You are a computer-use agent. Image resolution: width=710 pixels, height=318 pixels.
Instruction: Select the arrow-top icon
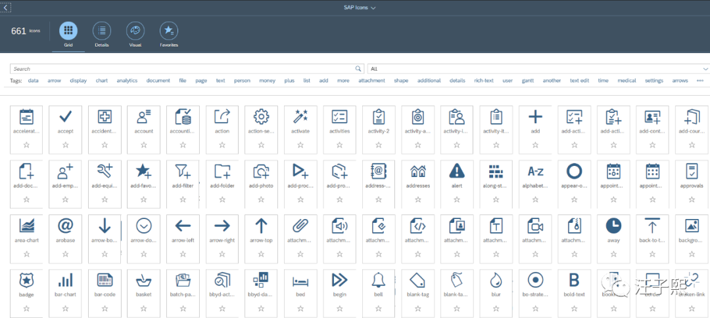261,226
